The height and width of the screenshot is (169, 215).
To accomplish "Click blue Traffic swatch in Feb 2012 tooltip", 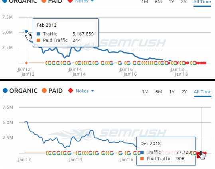I will point(38,34).
